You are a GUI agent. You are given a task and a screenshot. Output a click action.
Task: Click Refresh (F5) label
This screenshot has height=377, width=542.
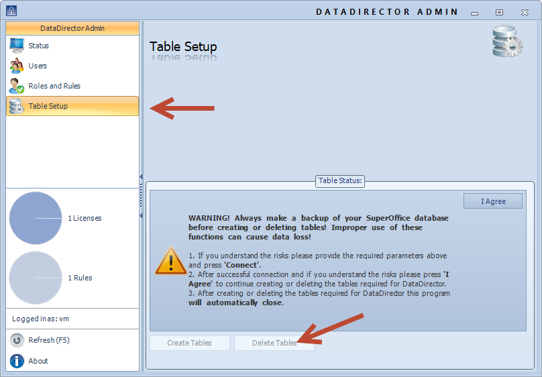(x=49, y=340)
